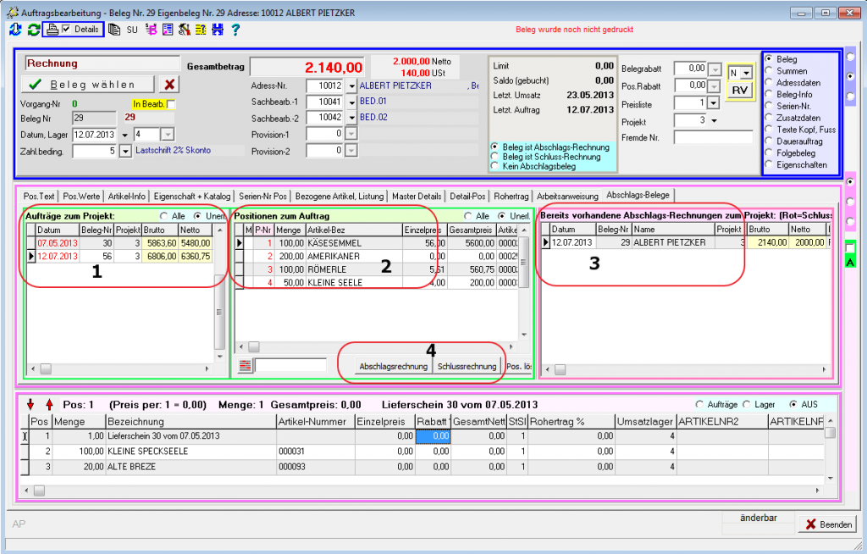The image size is (867, 554).
Task: Click the red down arrow above position list
Action: point(32,404)
